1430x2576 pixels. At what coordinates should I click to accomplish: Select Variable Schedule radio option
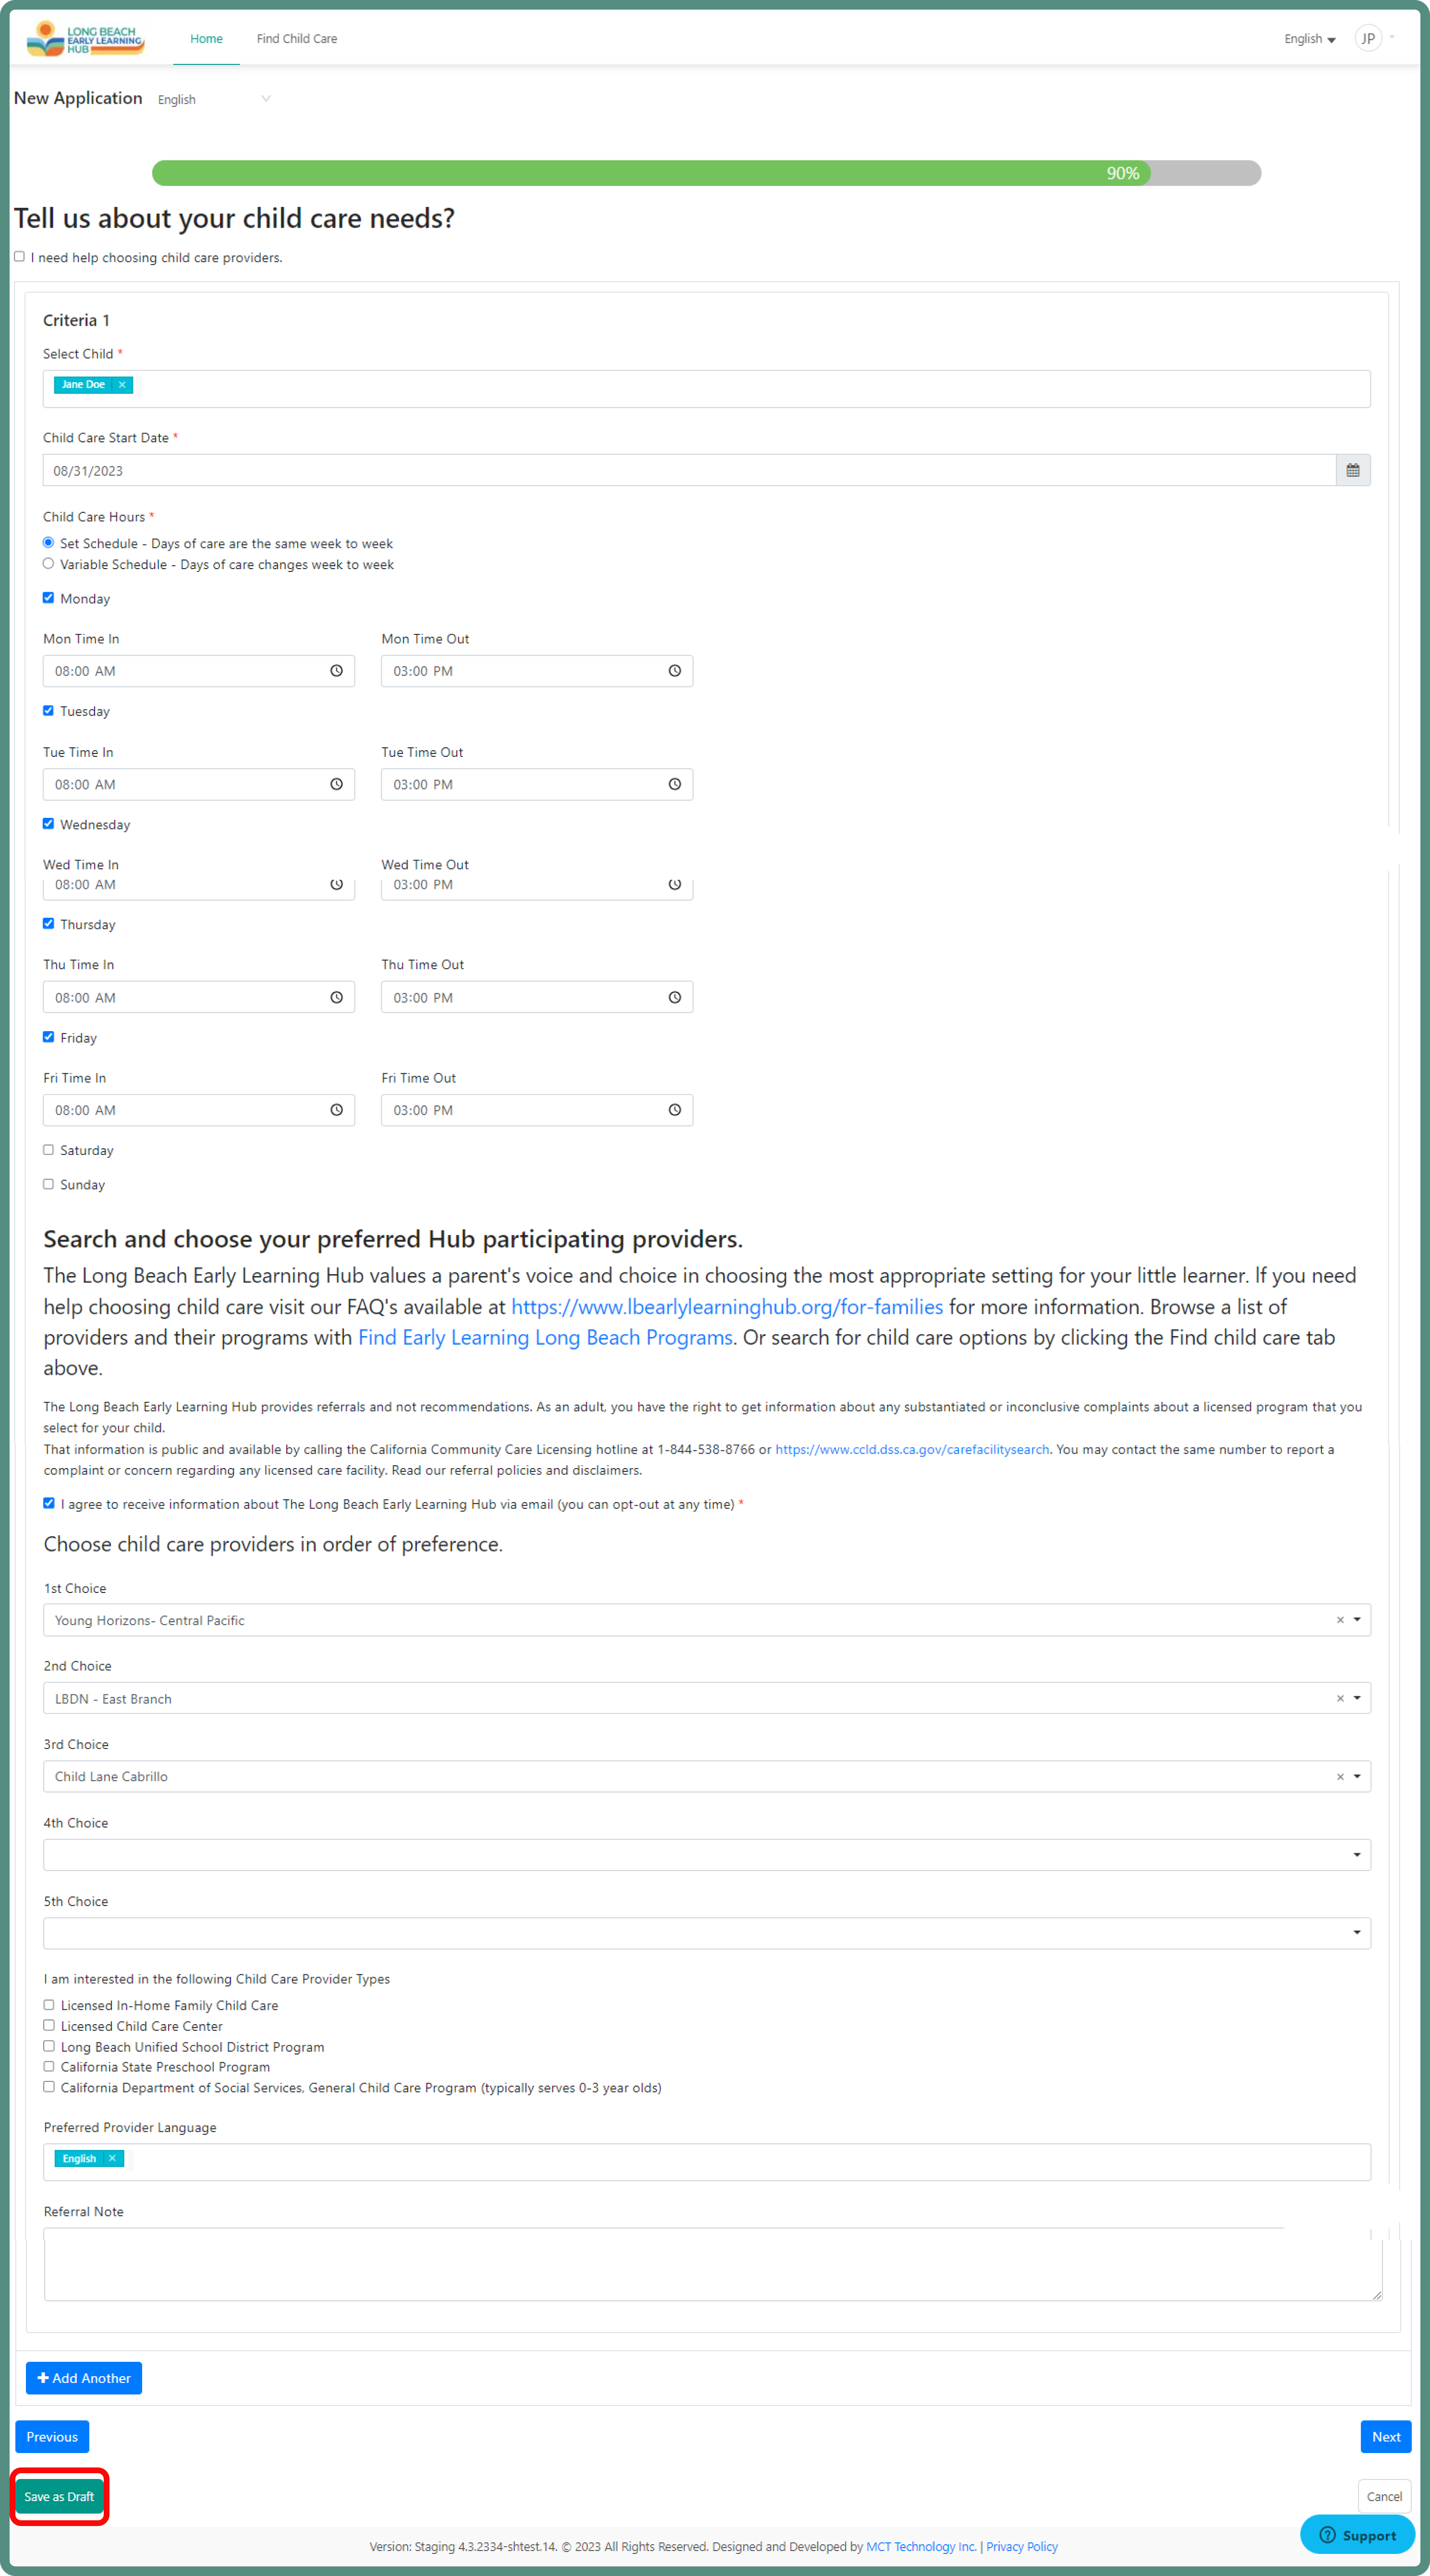click(48, 564)
